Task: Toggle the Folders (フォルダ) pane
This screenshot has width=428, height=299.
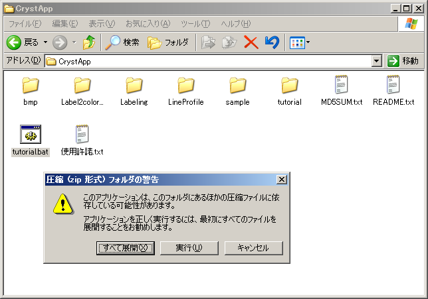Action: 168,42
